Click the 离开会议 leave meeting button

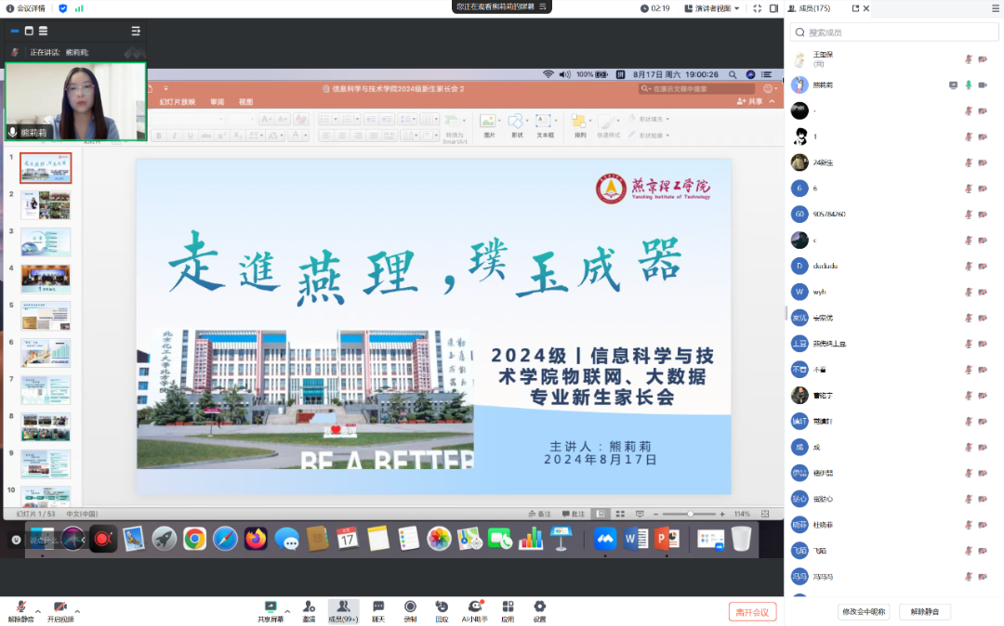752,612
